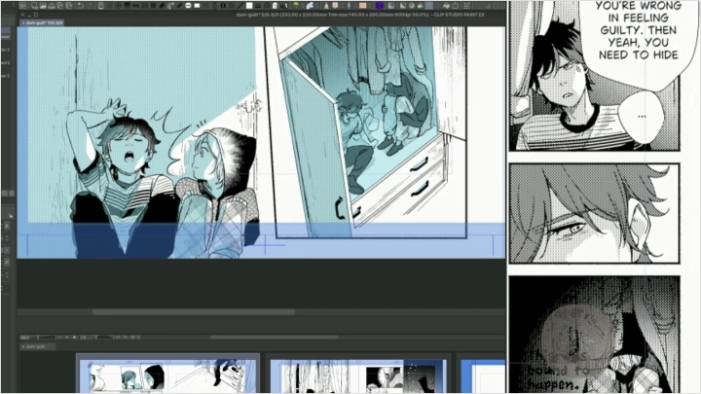The height and width of the screenshot is (394, 701).
Task: Select the second page spread thumbnail
Action: (358, 376)
